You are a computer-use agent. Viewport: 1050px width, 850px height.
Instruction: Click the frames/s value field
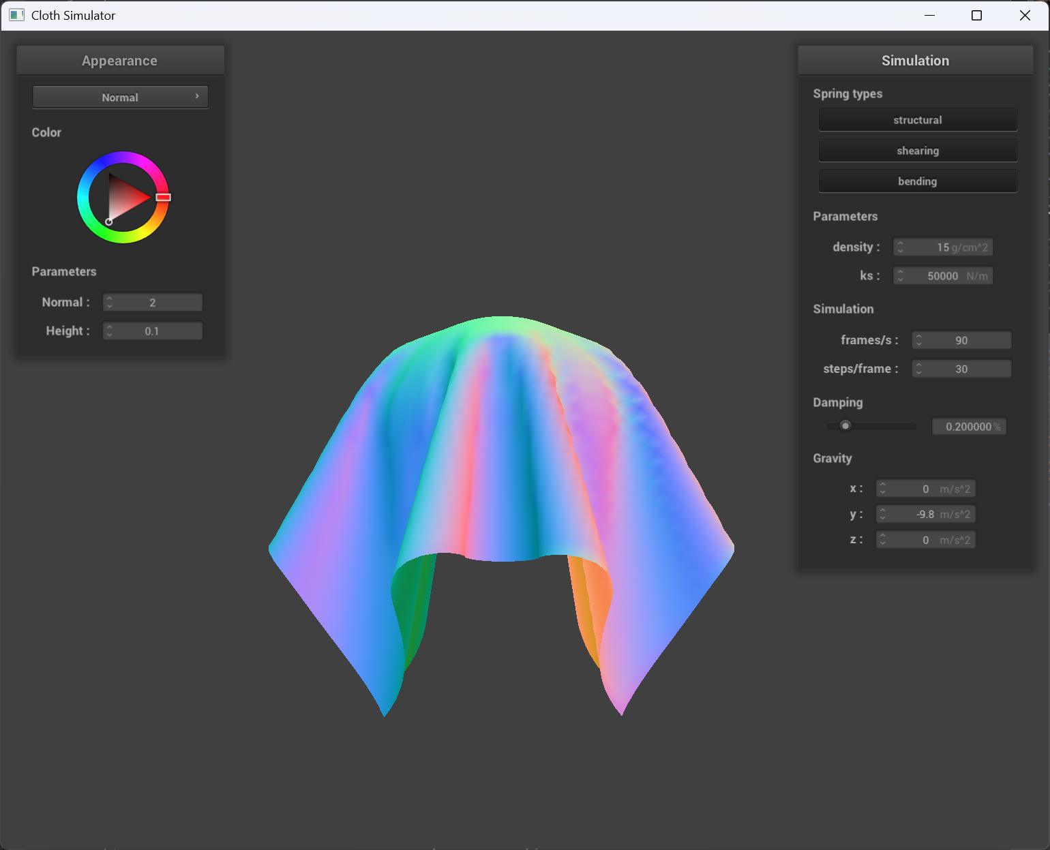click(961, 340)
